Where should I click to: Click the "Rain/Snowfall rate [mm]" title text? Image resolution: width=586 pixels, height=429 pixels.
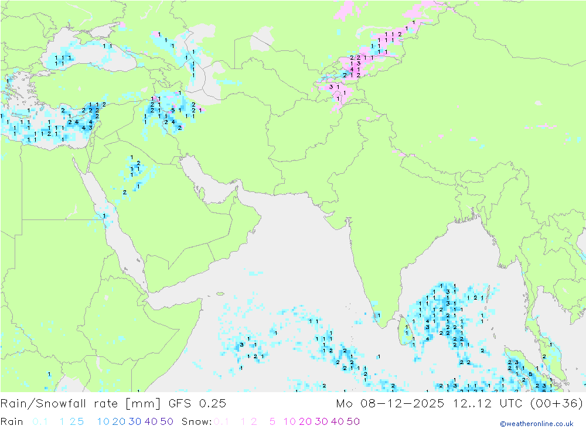pyautogui.click(x=80, y=404)
